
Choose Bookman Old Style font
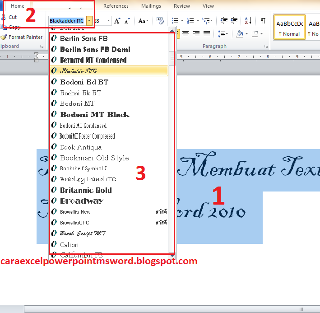(109, 158)
